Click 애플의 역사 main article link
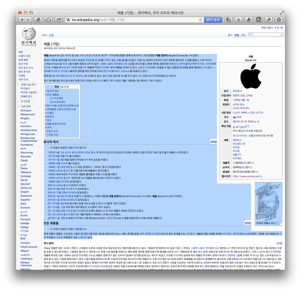 [x=73, y=148]
